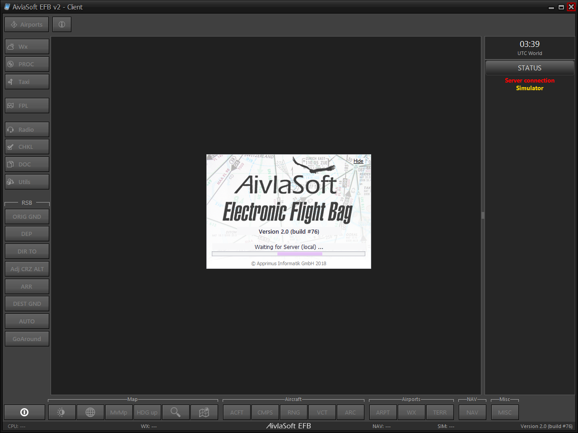Click the globe map icon
Viewport: 578px width, 433px height.
(x=90, y=412)
